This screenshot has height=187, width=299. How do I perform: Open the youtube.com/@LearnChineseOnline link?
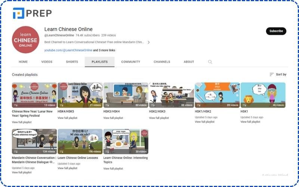[68, 50]
